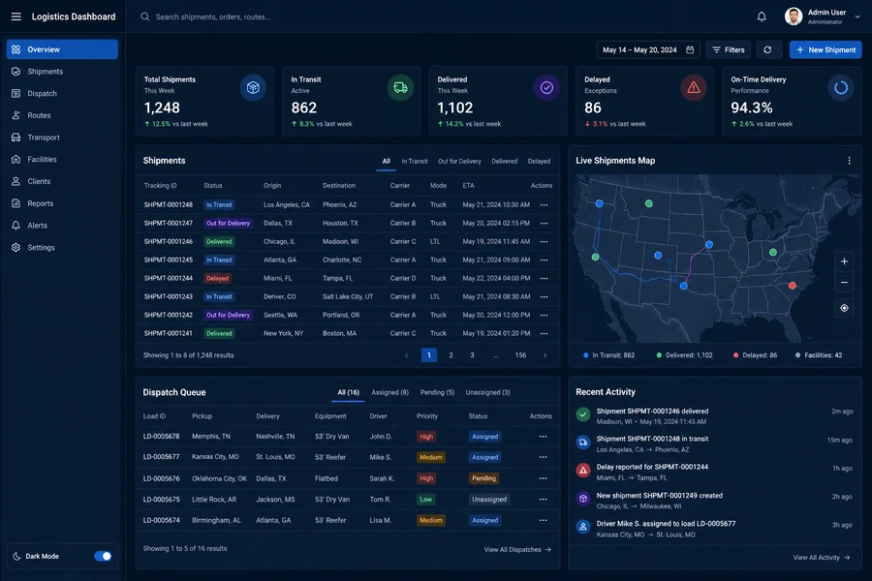
Task: Open Shipments in the sidebar
Action: click(62, 72)
